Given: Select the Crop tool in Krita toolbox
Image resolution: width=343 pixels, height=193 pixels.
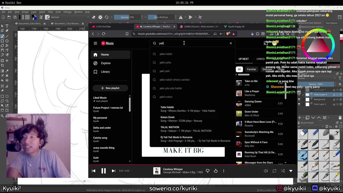Looking at the screenshot, I should [x=2, y=65].
